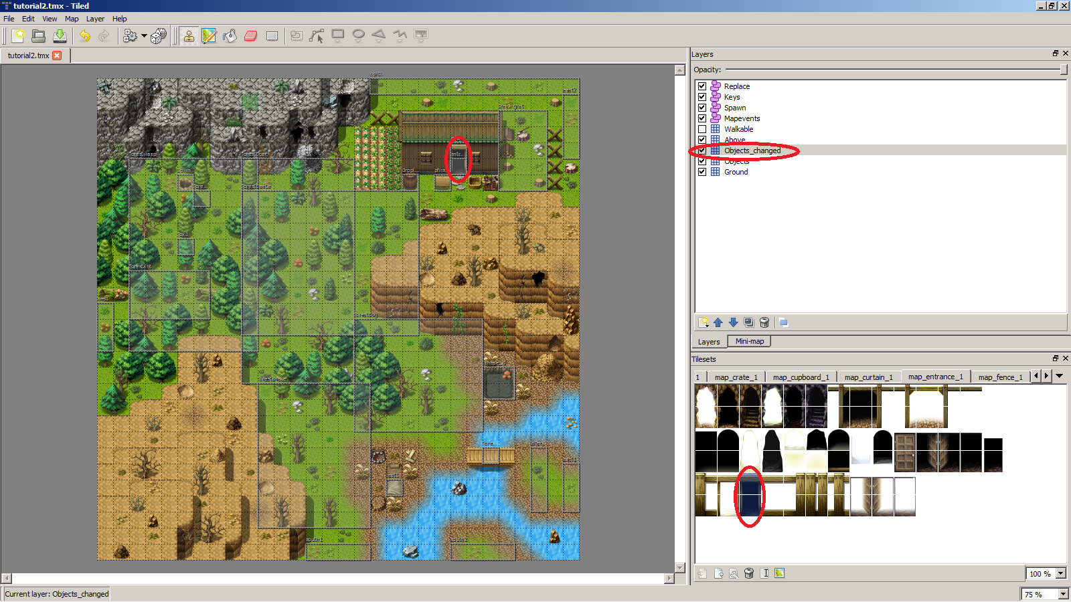Select the Insert Ellipse tool

359,35
